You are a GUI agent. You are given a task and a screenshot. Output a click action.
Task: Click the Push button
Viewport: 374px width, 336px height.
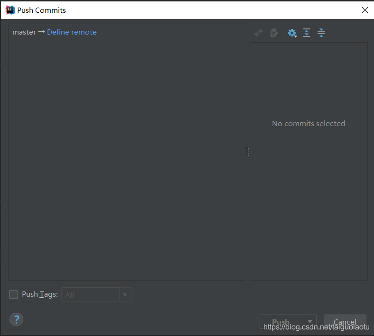(281, 322)
